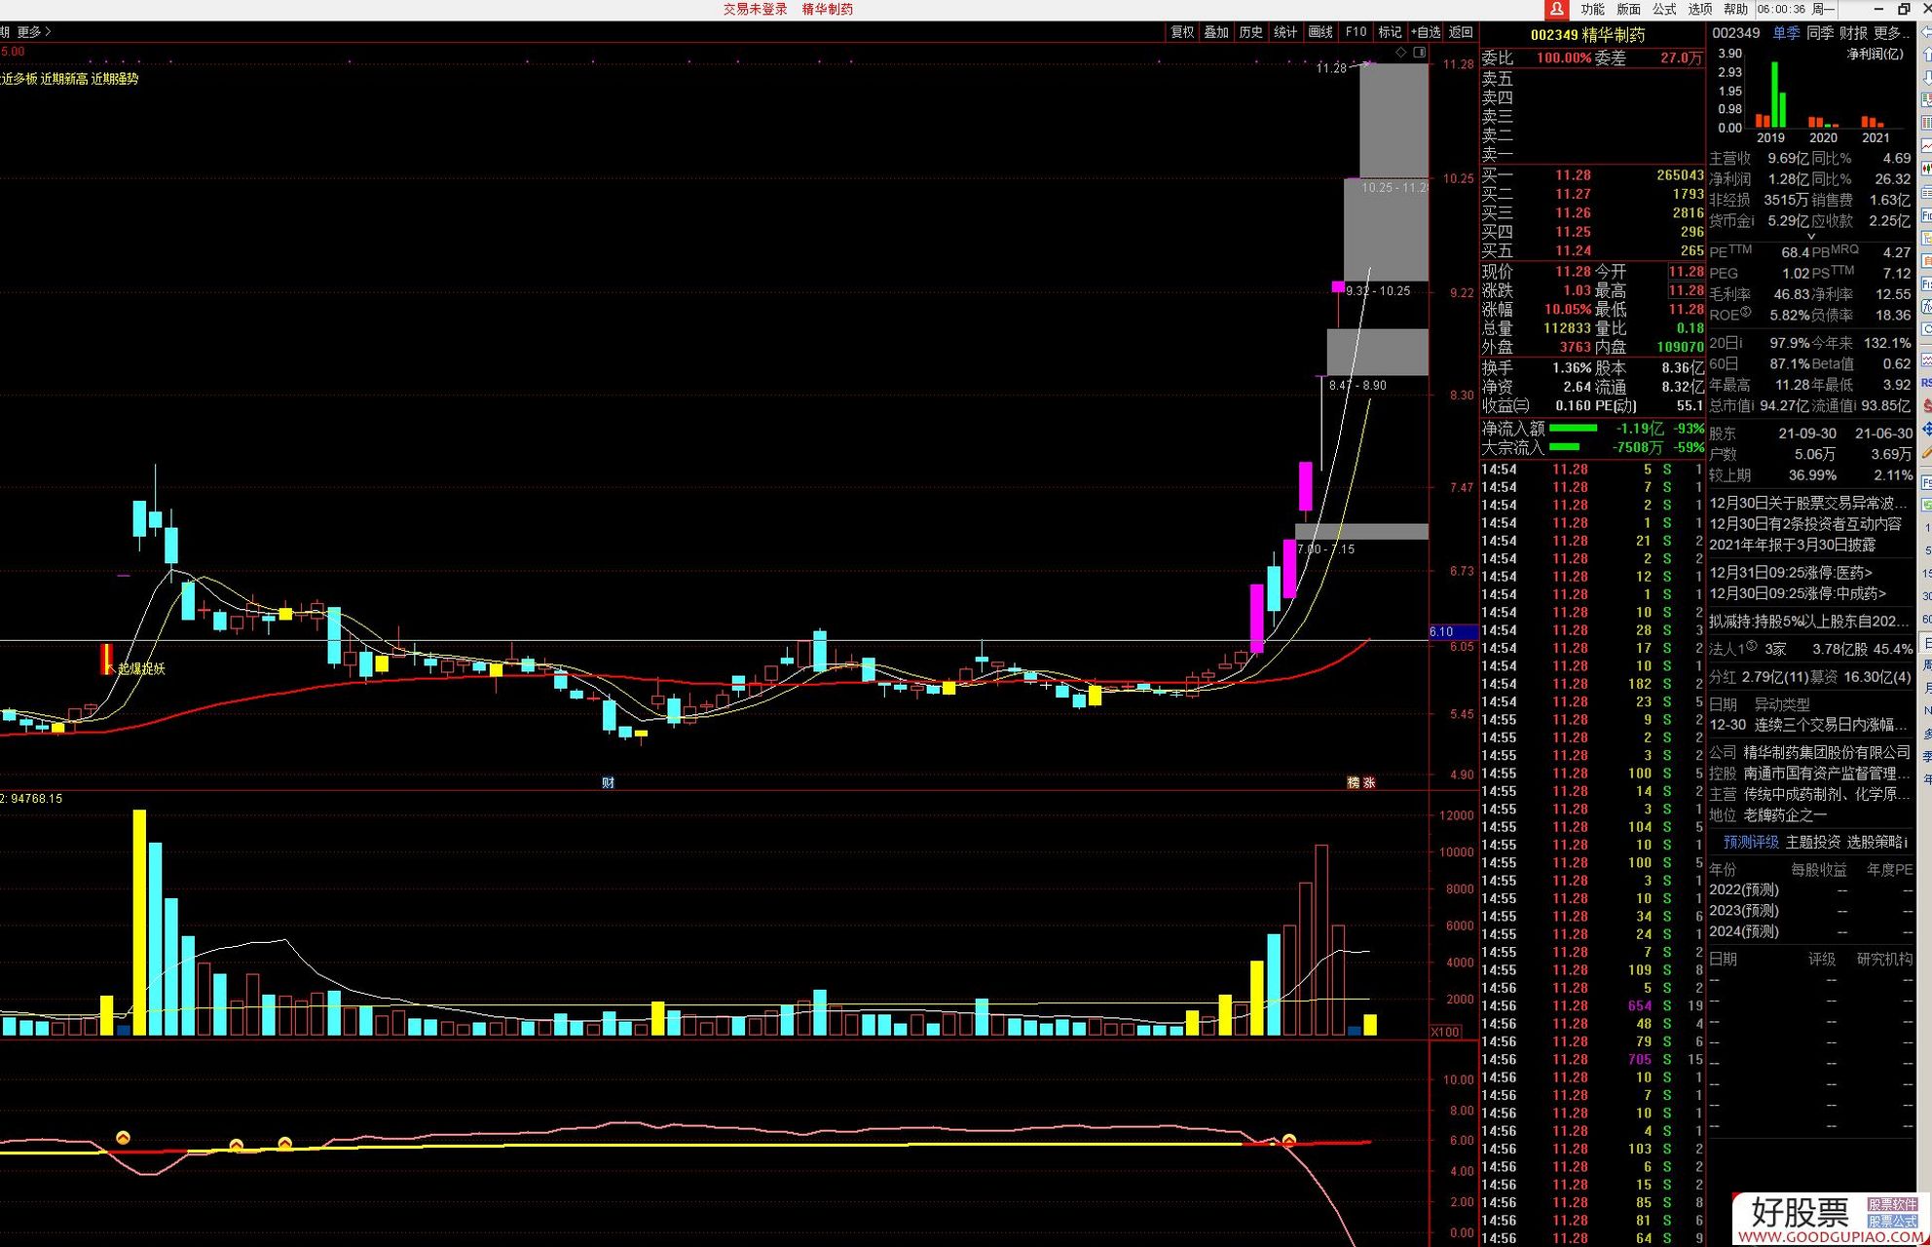
Task: Click the 复权 toolbar button
Action: [x=1182, y=32]
